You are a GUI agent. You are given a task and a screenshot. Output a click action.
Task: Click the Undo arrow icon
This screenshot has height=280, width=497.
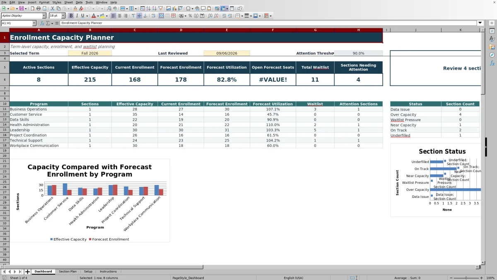click(89, 8)
